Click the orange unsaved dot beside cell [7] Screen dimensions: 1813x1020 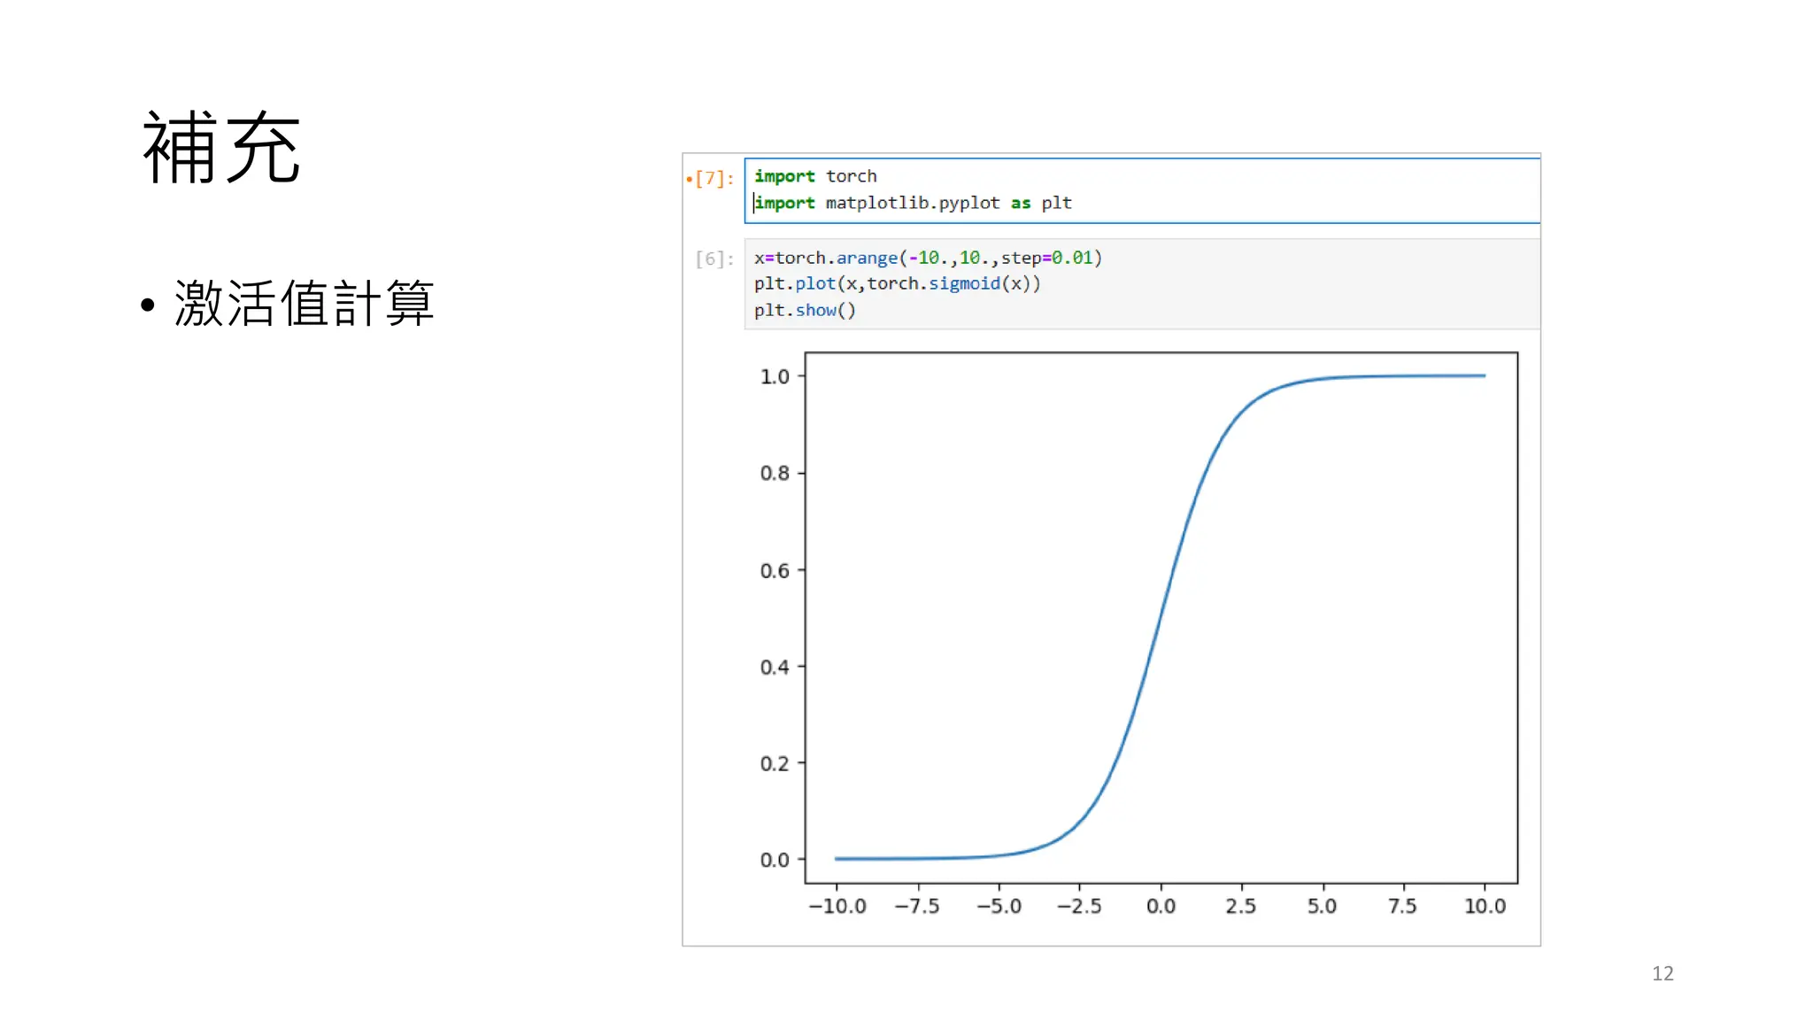pyautogui.click(x=689, y=180)
